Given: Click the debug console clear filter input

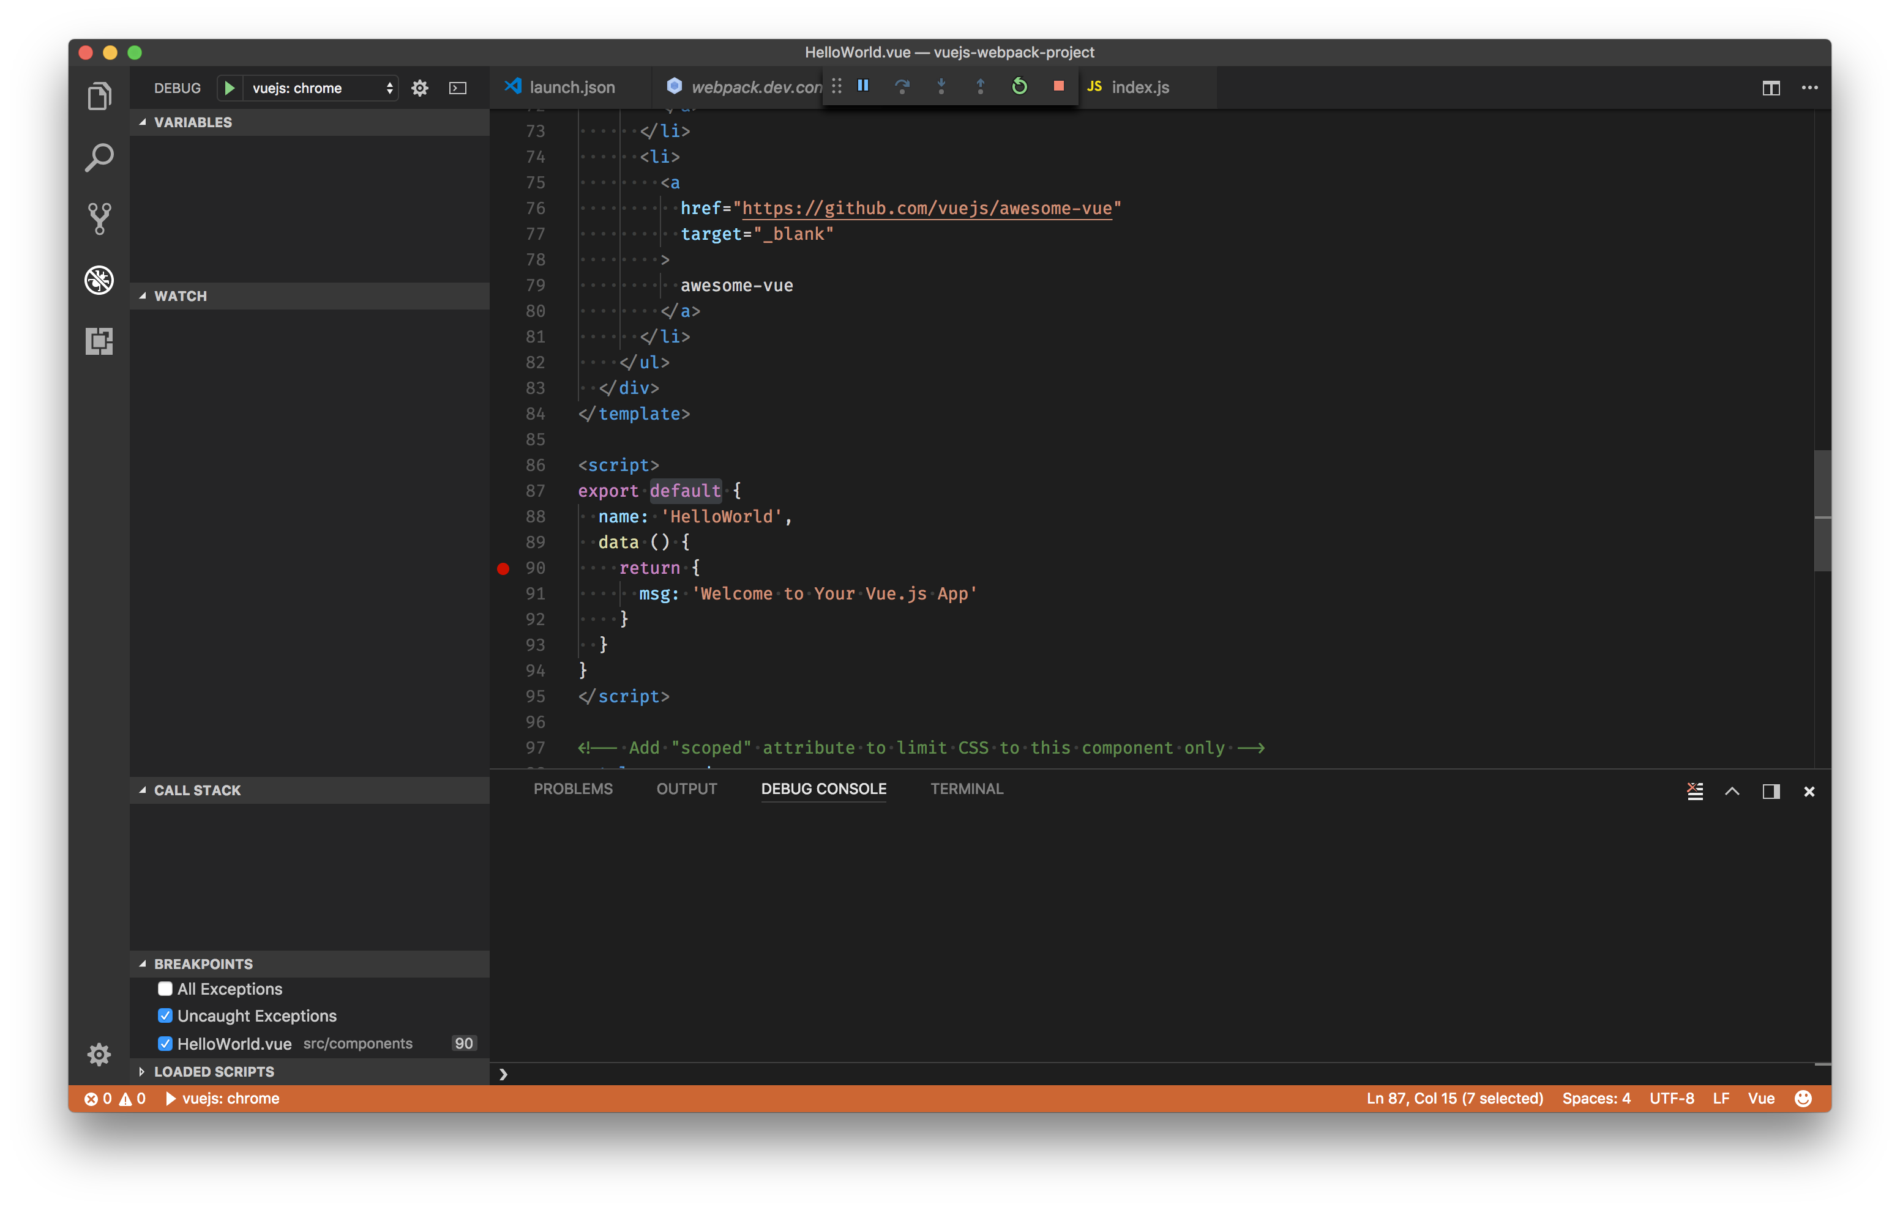Looking at the screenshot, I should [1695, 790].
